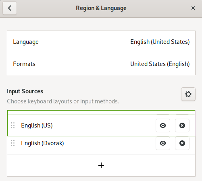
Task: Preview English (US) keyboard layout eye icon
Action: point(163,125)
